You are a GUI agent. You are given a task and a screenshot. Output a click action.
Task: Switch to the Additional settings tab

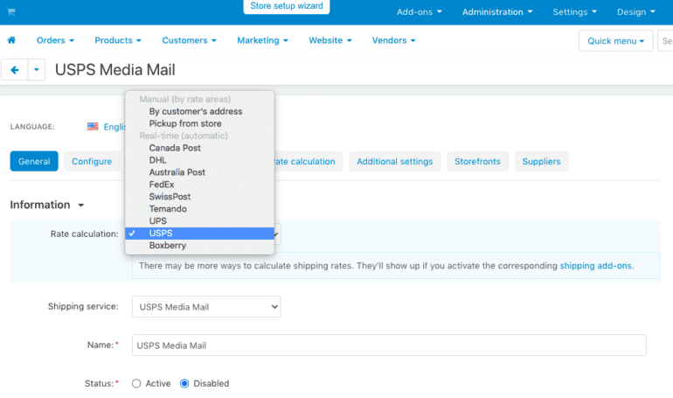pos(394,162)
